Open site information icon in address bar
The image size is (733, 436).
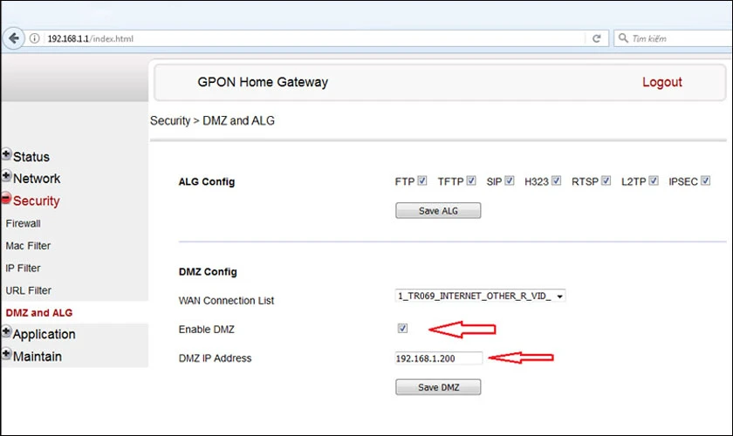35,38
